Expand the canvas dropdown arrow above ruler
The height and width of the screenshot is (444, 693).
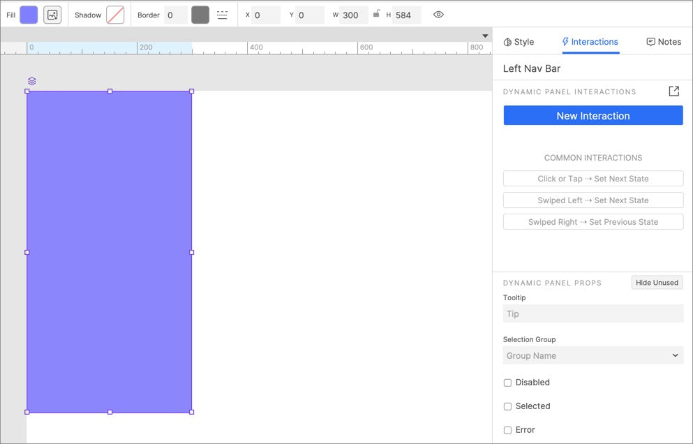(x=485, y=36)
